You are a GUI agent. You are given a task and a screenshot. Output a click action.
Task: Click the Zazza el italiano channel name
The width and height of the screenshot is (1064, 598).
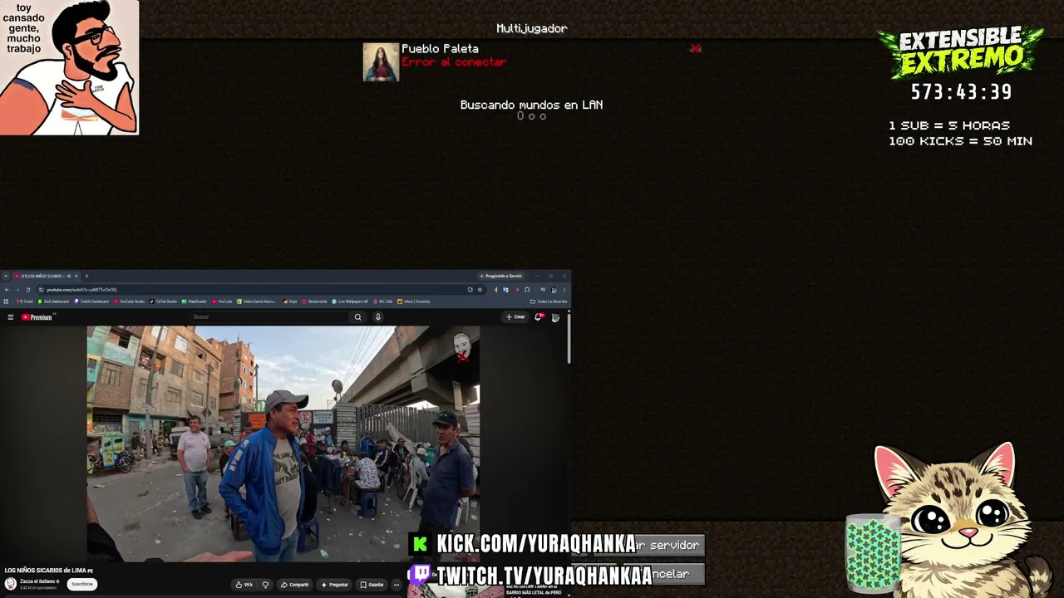tap(38, 581)
